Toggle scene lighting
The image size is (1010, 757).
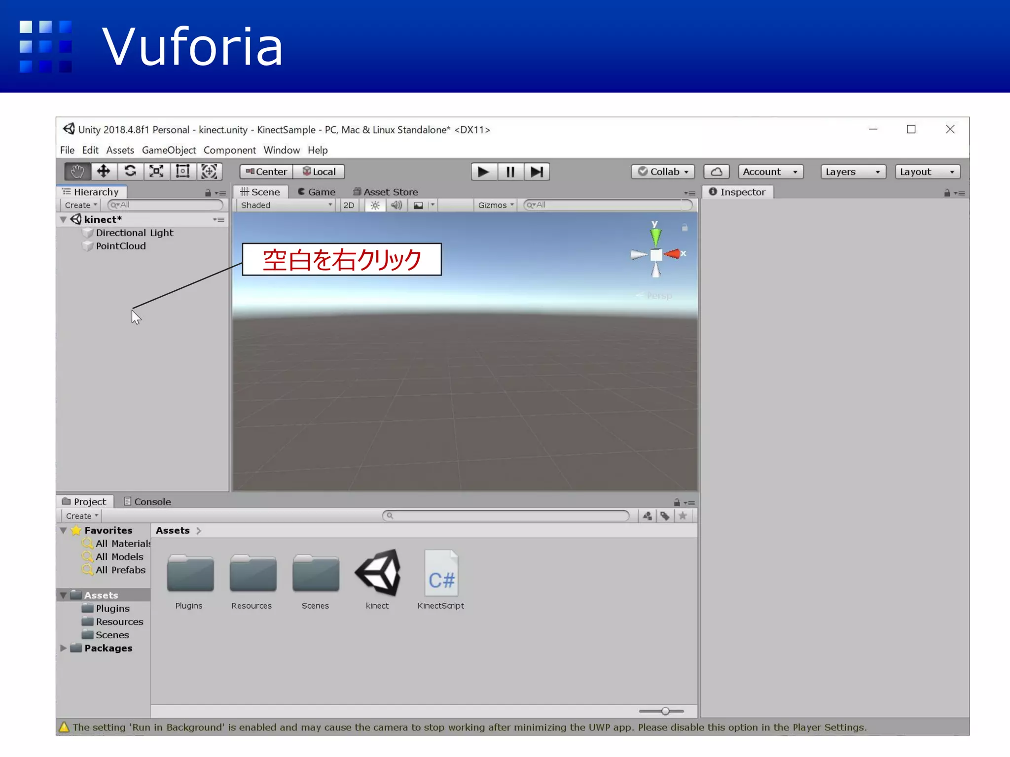(x=375, y=206)
